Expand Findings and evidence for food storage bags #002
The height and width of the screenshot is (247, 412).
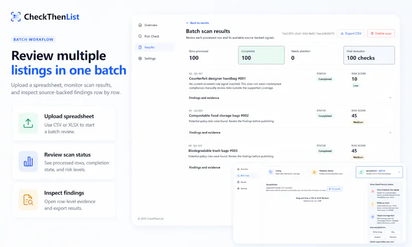pyautogui.click(x=290, y=133)
